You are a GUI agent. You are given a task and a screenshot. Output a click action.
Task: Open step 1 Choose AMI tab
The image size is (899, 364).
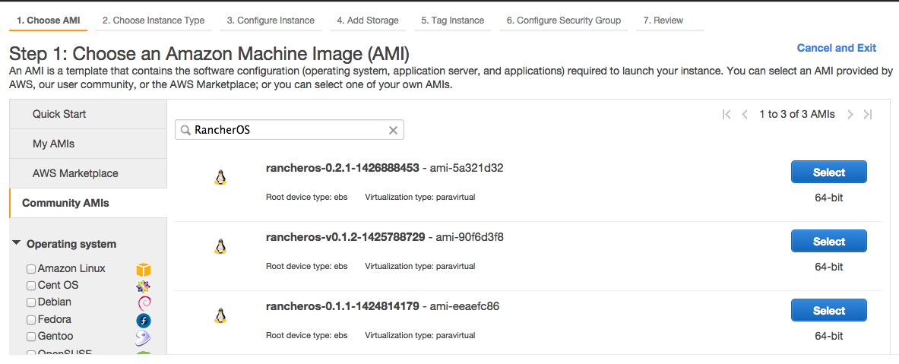coord(49,21)
